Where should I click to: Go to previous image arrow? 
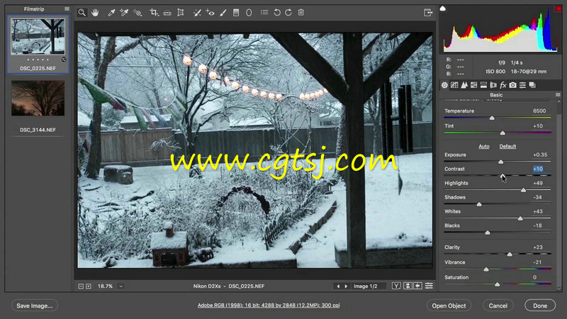[338, 286]
